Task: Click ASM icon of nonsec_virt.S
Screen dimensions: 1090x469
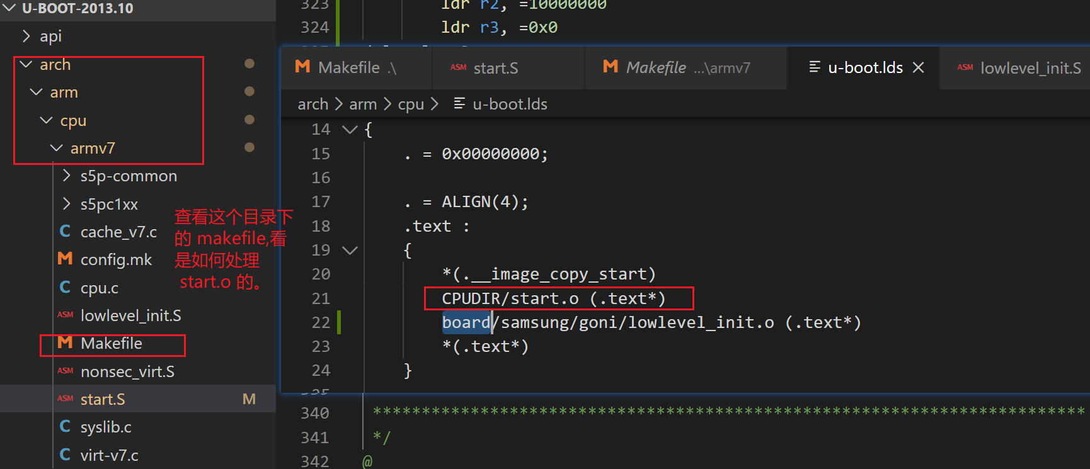Action: 66,371
